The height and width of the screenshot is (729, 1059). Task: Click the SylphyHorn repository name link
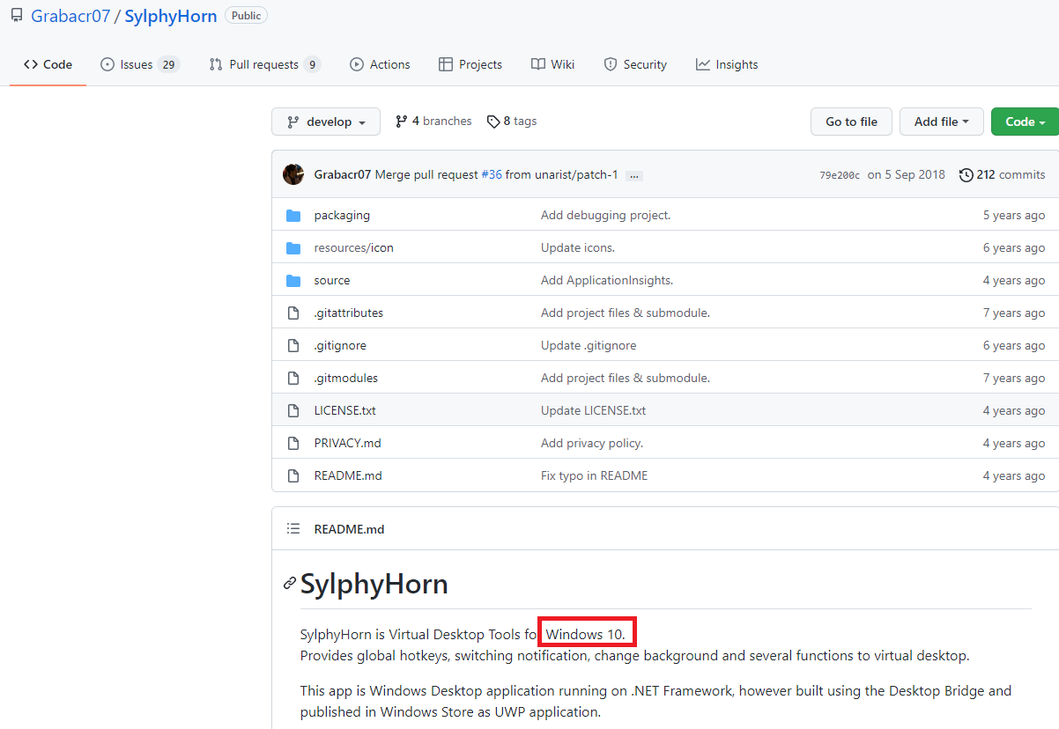point(171,16)
